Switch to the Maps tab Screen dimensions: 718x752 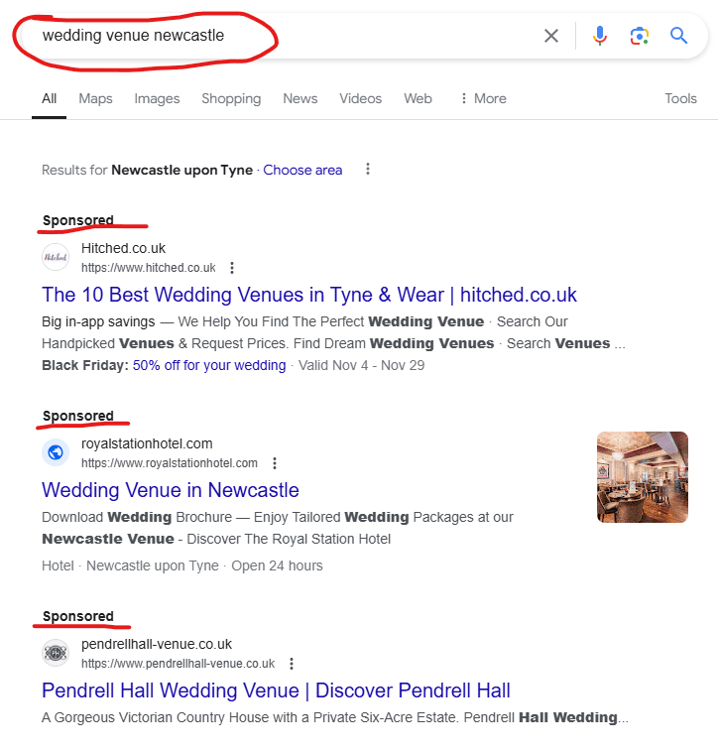pyautogui.click(x=95, y=98)
